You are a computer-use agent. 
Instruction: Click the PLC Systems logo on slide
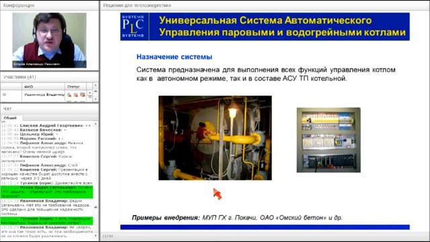click(133, 26)
